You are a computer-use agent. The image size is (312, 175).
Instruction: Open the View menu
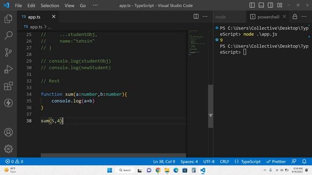pyautogui.click(x=69, y=5)
